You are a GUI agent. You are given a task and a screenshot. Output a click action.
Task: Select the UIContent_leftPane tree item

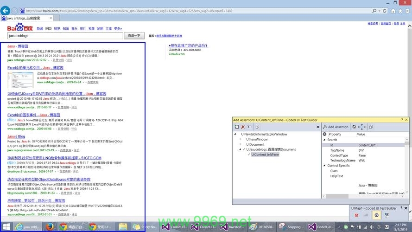(265, 155)
